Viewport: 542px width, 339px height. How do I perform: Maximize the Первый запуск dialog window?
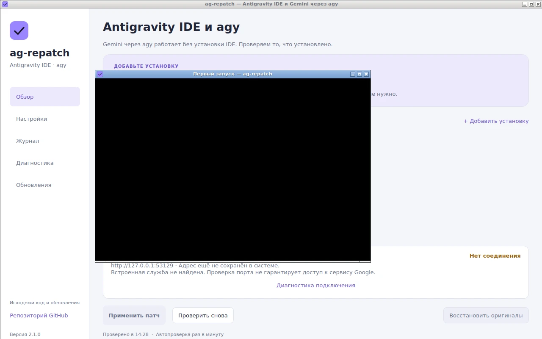(359, 74)
